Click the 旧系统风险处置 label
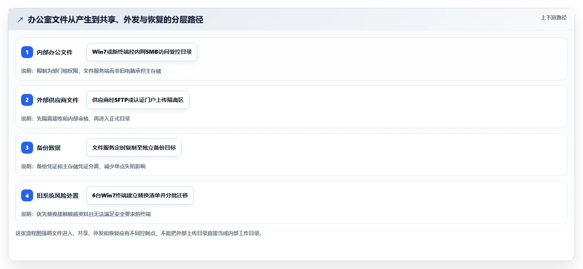This screenshot has height=269, width=583. pyautogui.click(x=58, y=195)
